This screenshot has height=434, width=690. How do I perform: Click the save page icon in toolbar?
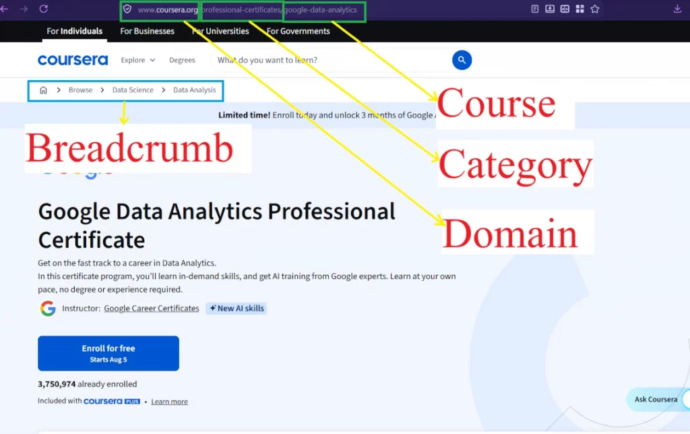(550, 9)
